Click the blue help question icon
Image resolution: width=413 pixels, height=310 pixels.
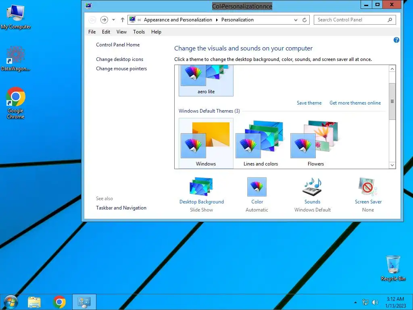396,40
